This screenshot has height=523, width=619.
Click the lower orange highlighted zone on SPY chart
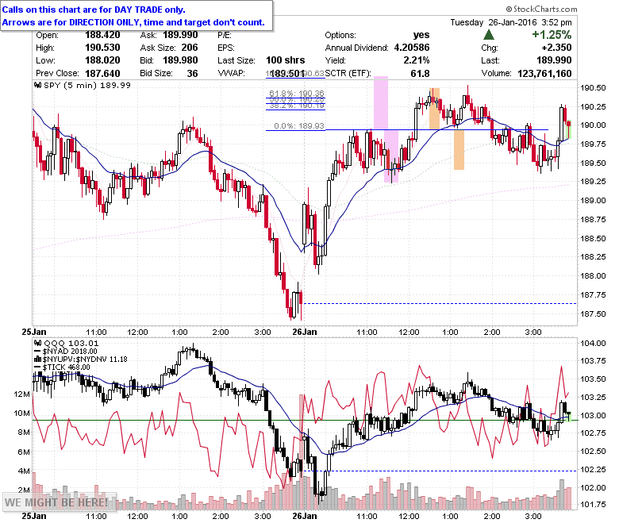(x=459, y=149)
